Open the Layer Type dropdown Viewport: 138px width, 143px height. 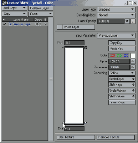click(116, 9)
